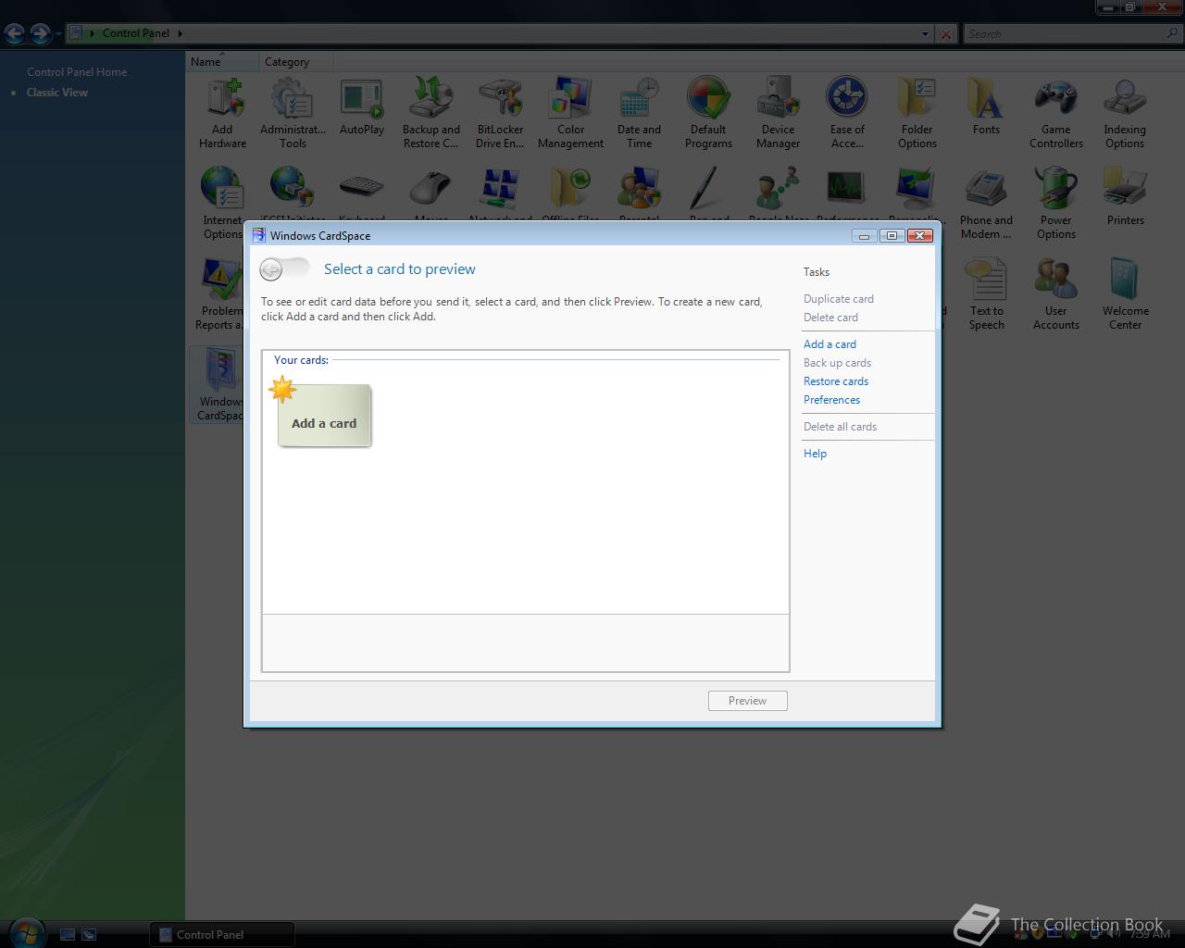Open recent pages dropdown beside Forward

(x=58, y=34)
